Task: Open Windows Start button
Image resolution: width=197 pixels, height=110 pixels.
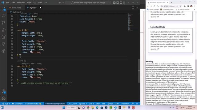Action: [x=64, y=108]
